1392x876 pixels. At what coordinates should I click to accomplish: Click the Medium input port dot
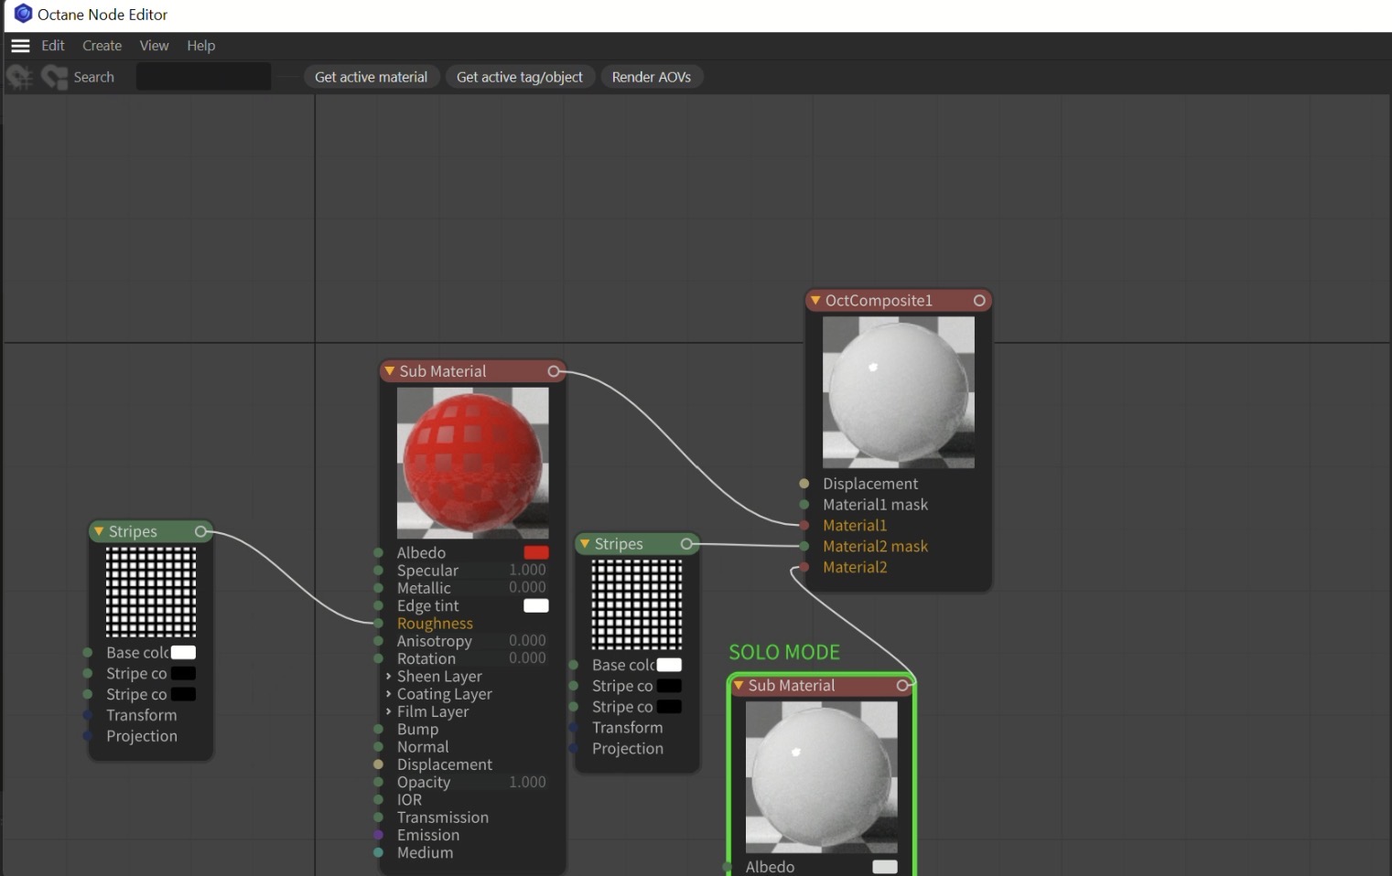(378, 852)
